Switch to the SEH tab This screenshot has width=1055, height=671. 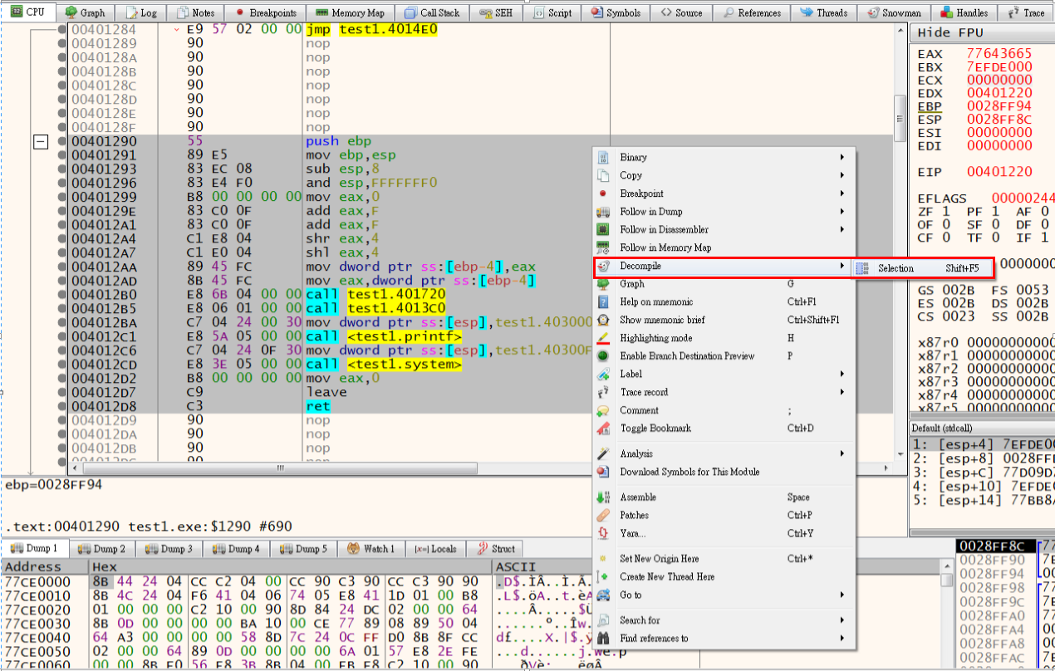tap(496, 12)
